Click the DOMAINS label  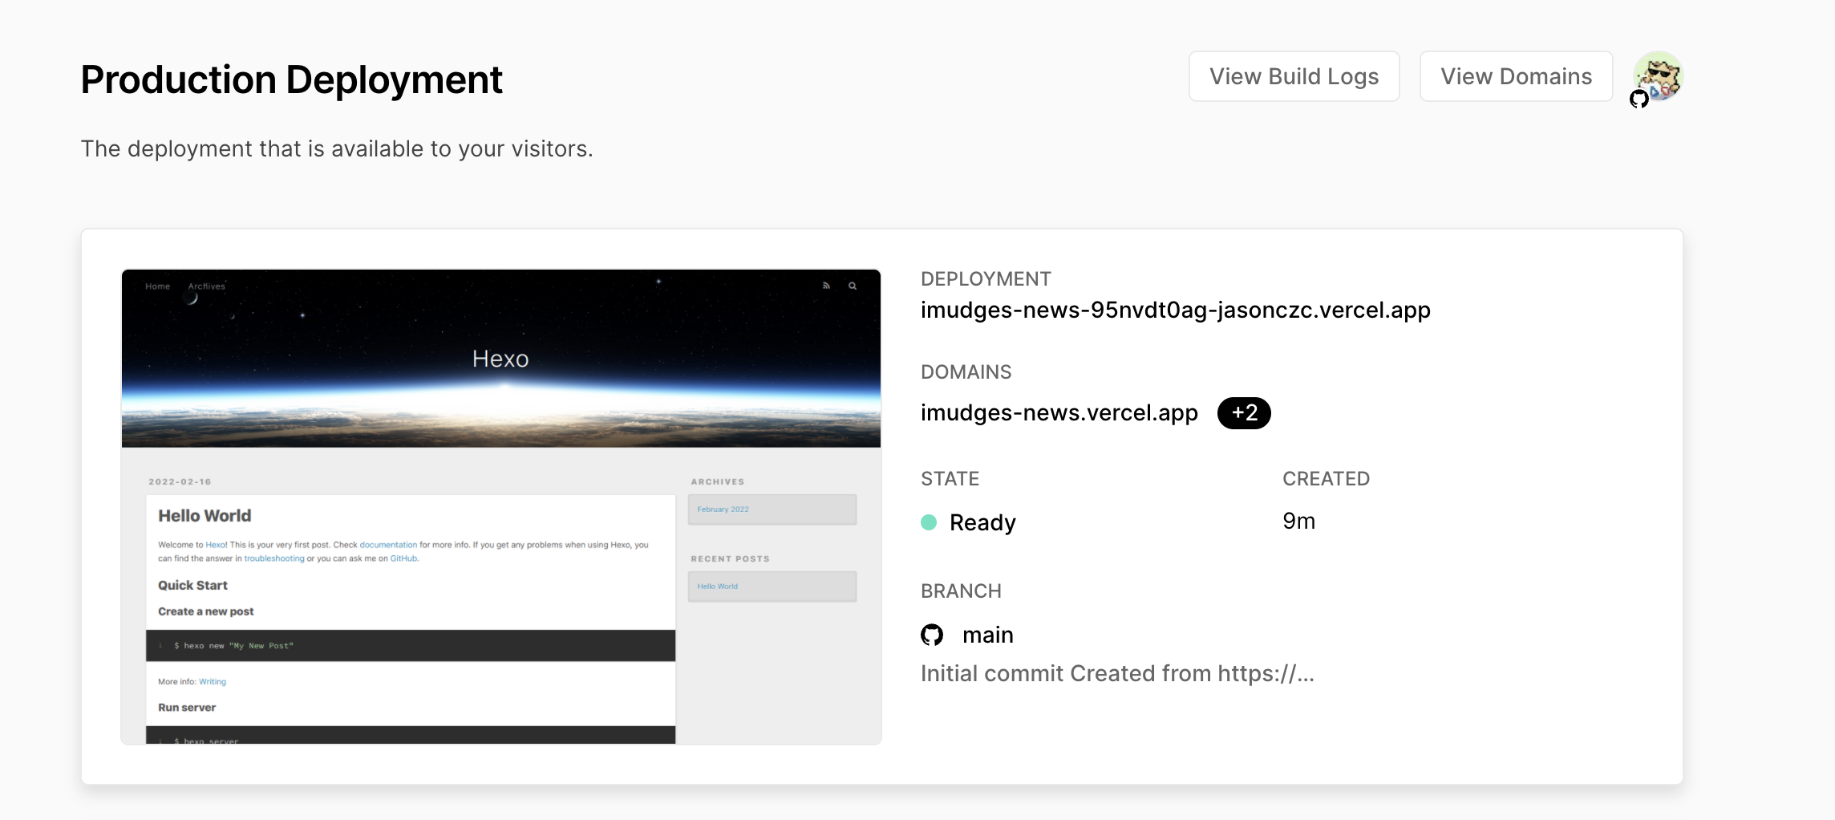[966, 371]
